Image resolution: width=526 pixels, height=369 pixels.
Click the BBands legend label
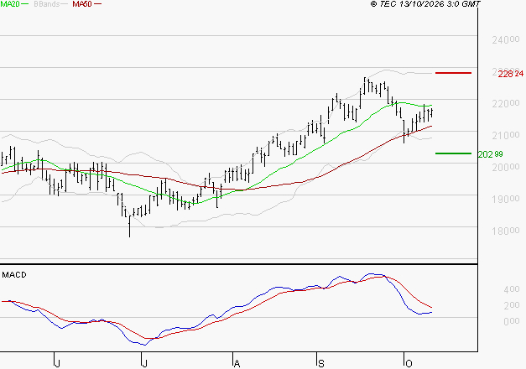click(47, 4)
